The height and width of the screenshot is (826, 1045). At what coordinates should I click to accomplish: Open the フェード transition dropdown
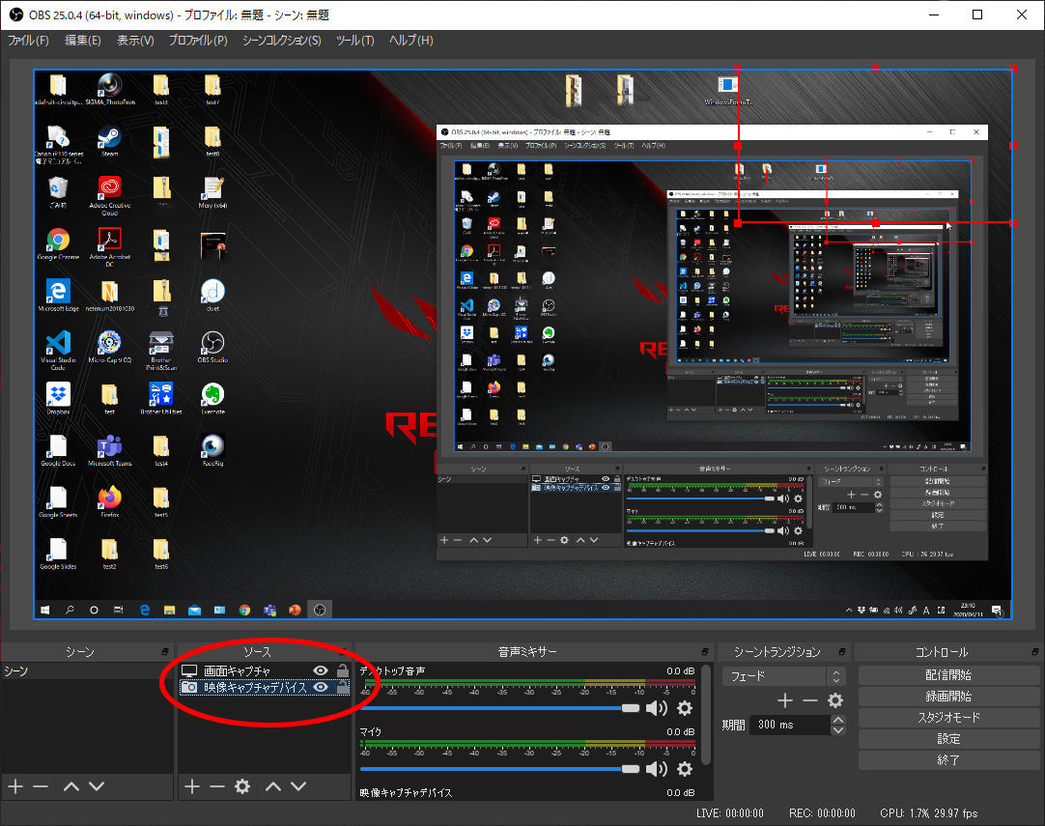point(784,676)
